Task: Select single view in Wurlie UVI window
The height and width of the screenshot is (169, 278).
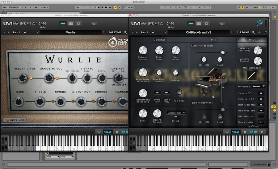Action: click(63, 23)
